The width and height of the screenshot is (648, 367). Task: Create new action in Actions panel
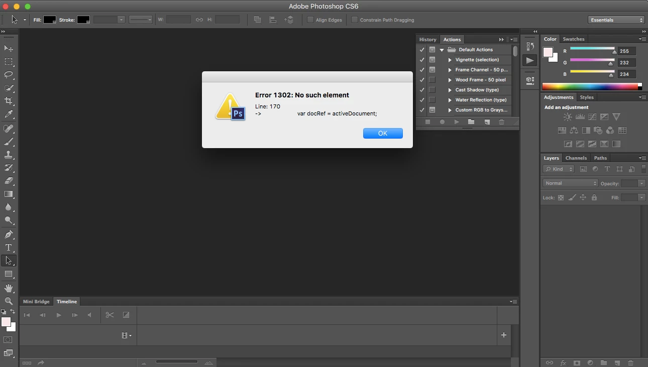click(x=487, y=122)
